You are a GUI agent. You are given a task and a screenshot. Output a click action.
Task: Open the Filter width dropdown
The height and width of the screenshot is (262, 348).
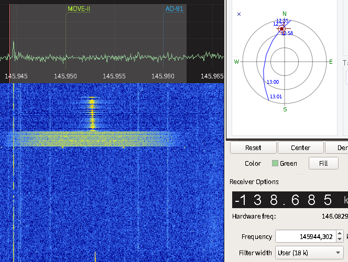tap(309, 253)
